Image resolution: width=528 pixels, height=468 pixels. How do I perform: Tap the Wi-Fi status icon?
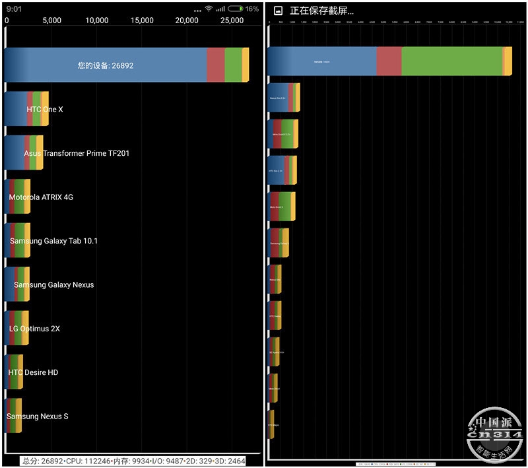209,9
